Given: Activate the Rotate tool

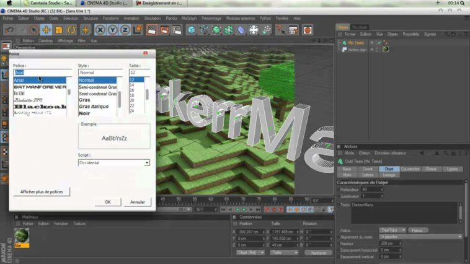Looking at the screenshot, I should coord(71,30).
